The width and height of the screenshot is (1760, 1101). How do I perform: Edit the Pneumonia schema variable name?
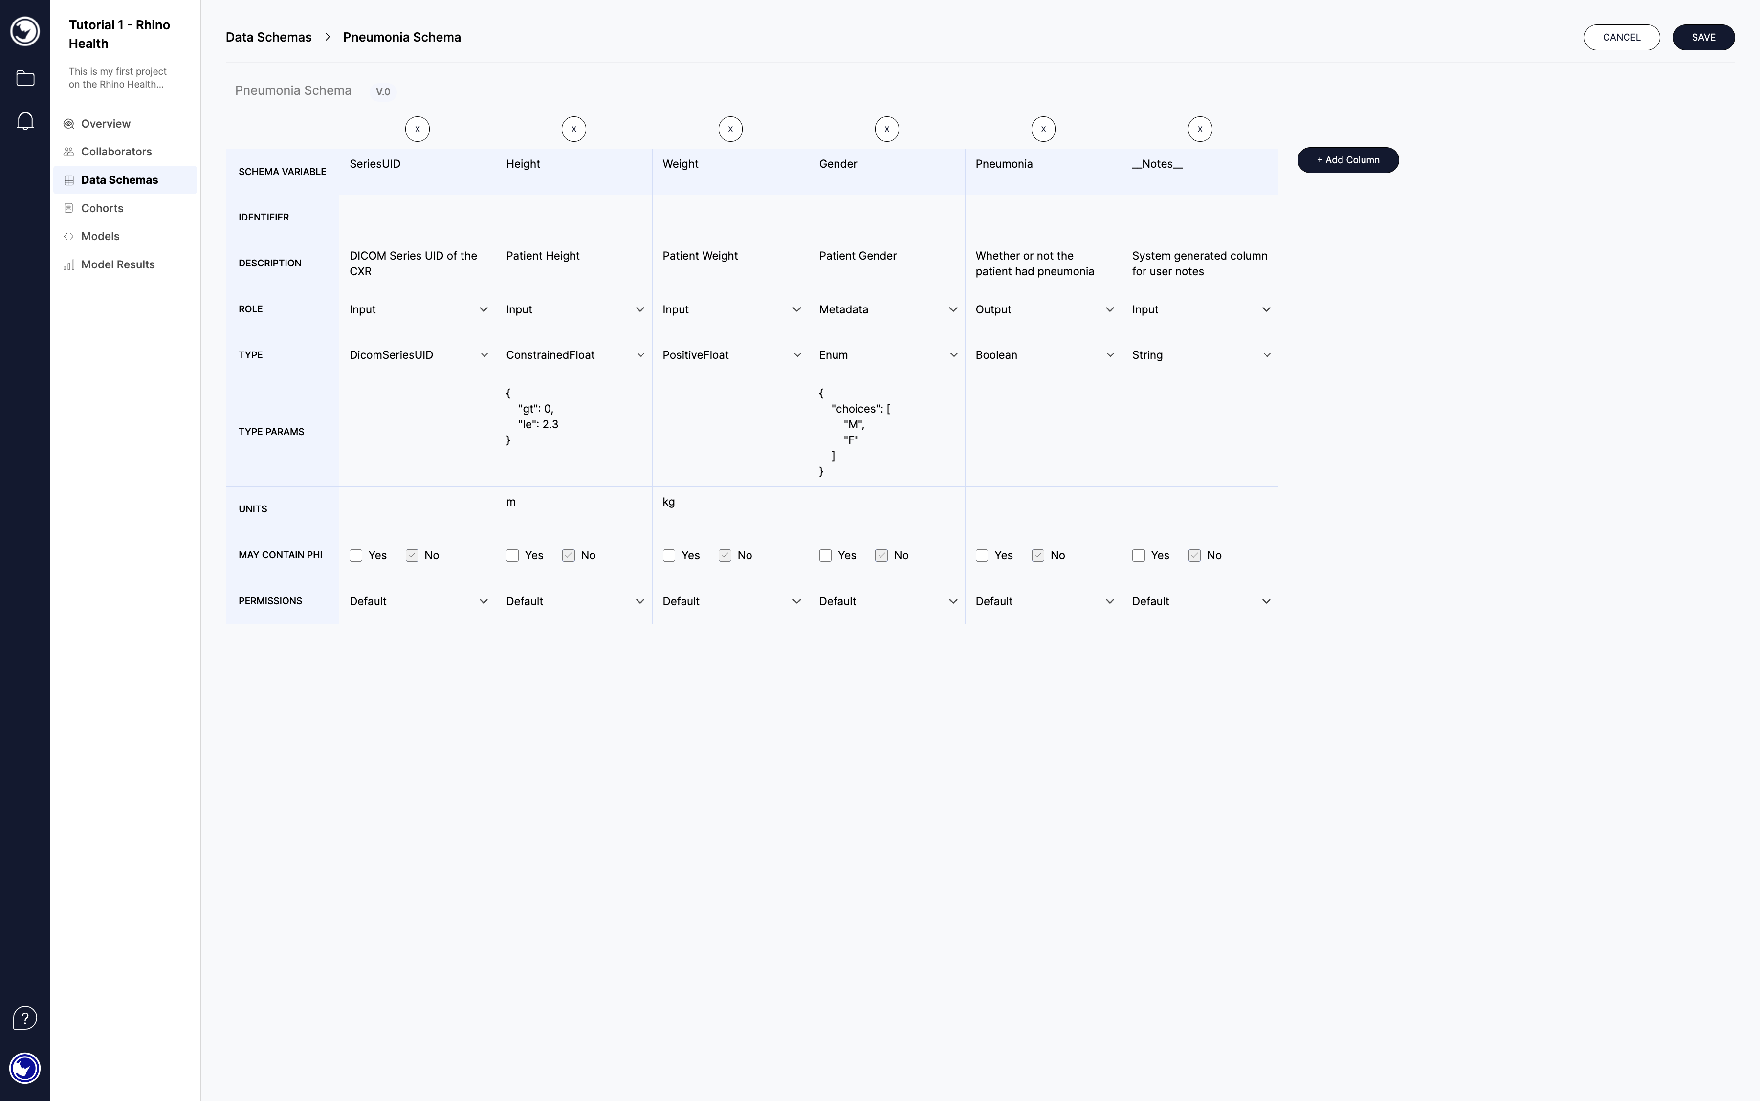click(1043, 172)
